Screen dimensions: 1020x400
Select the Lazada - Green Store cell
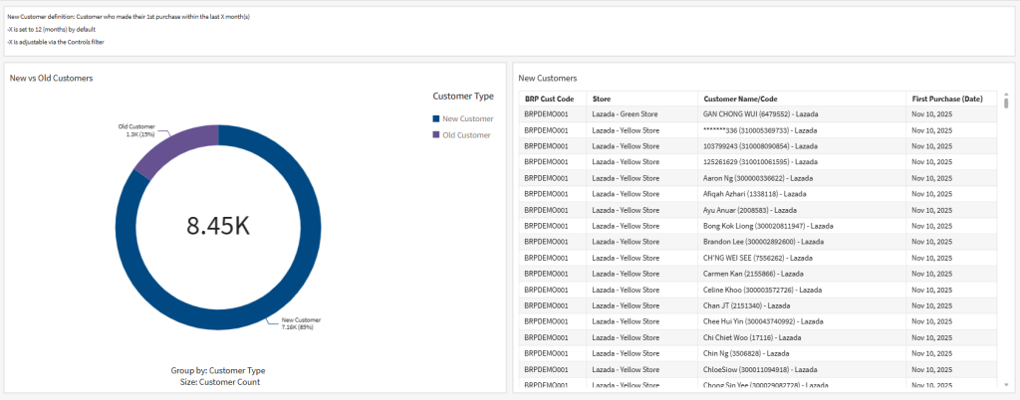tap(625, 114)
